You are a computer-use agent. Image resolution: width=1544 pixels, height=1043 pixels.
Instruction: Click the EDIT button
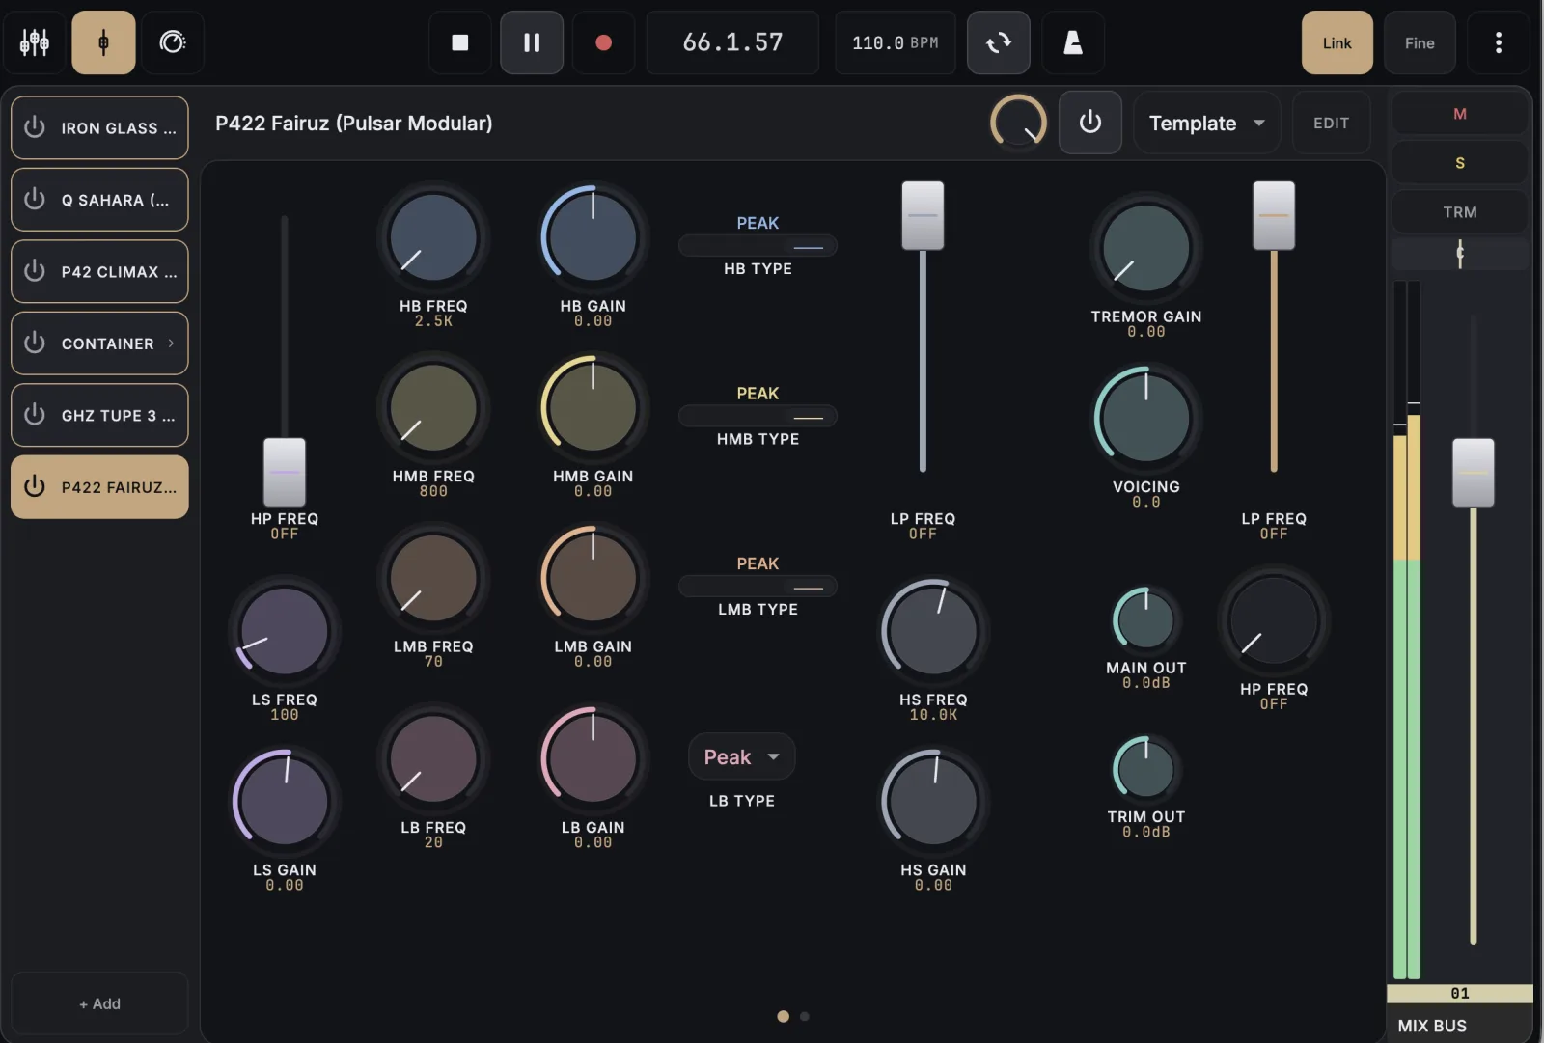(x=1331, y=123)
